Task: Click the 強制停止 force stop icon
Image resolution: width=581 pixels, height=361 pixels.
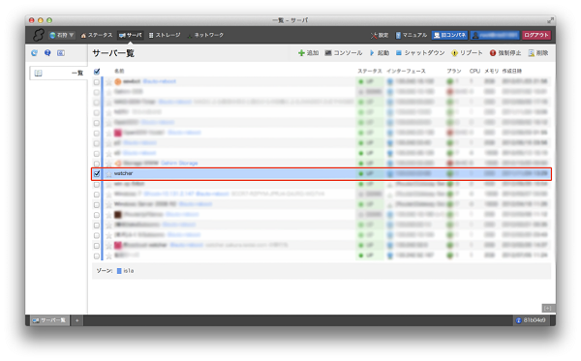Action: click(493, 53)
